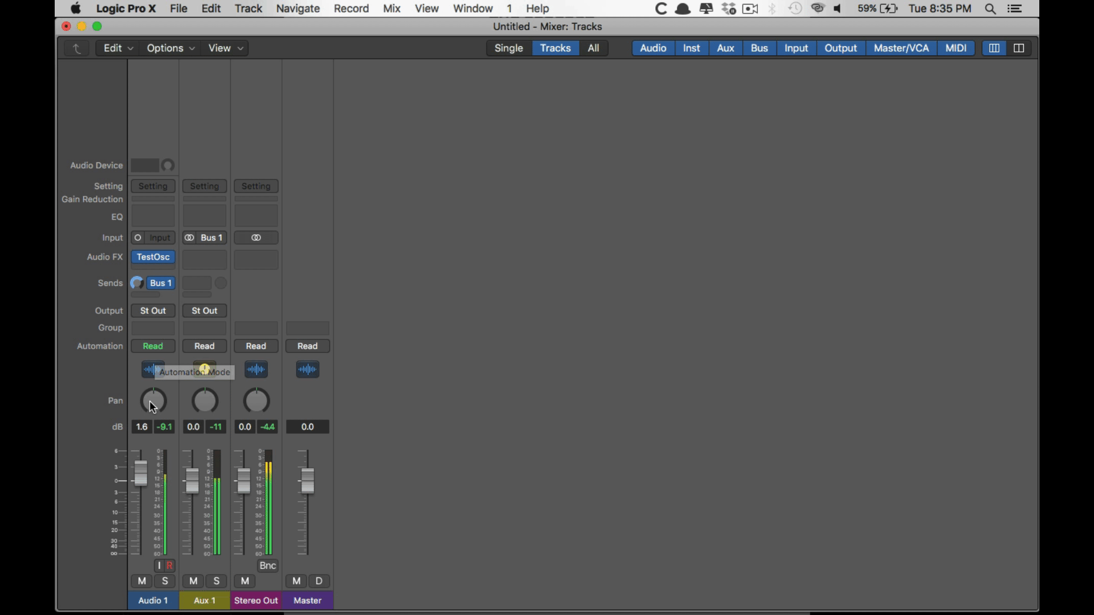
Task: Open Notification Center list icon
Action: coord(1015,9)
